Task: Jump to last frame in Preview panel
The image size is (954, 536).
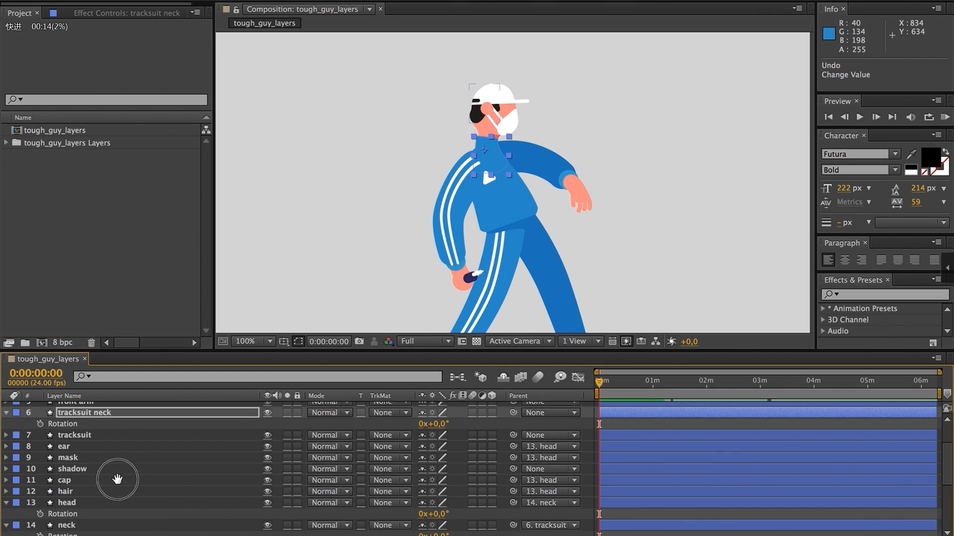Action: click(892, 117)
